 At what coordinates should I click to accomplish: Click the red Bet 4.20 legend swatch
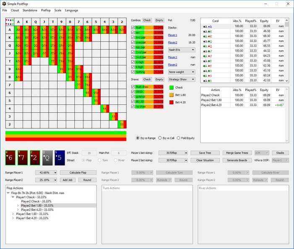point(171,102)
